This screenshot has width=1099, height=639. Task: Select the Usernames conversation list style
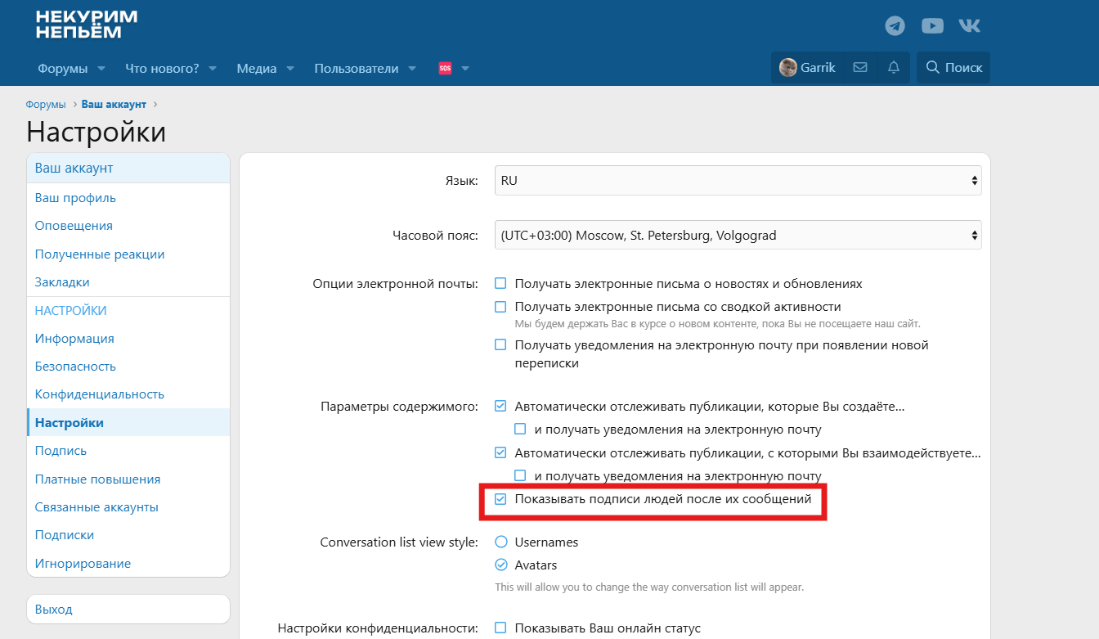point(501,542)
